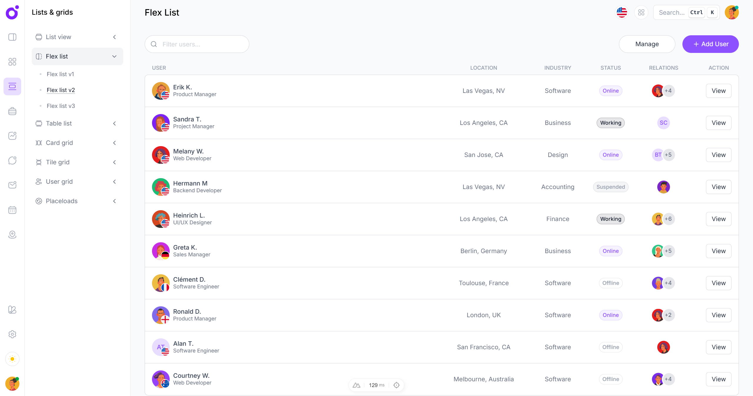This screenshot has width=753, height=396.
Task: Click the Working status tag for Sandra T.
Action: [x=610, y=123]
